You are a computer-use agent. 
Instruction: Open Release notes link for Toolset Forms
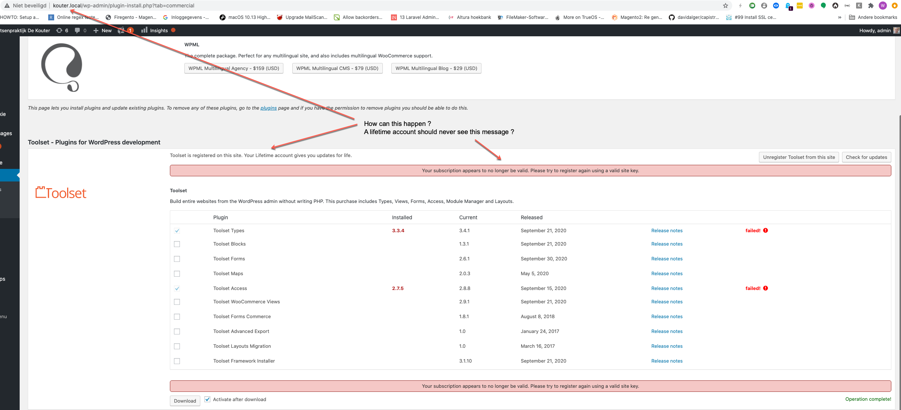tap(667, 259)
